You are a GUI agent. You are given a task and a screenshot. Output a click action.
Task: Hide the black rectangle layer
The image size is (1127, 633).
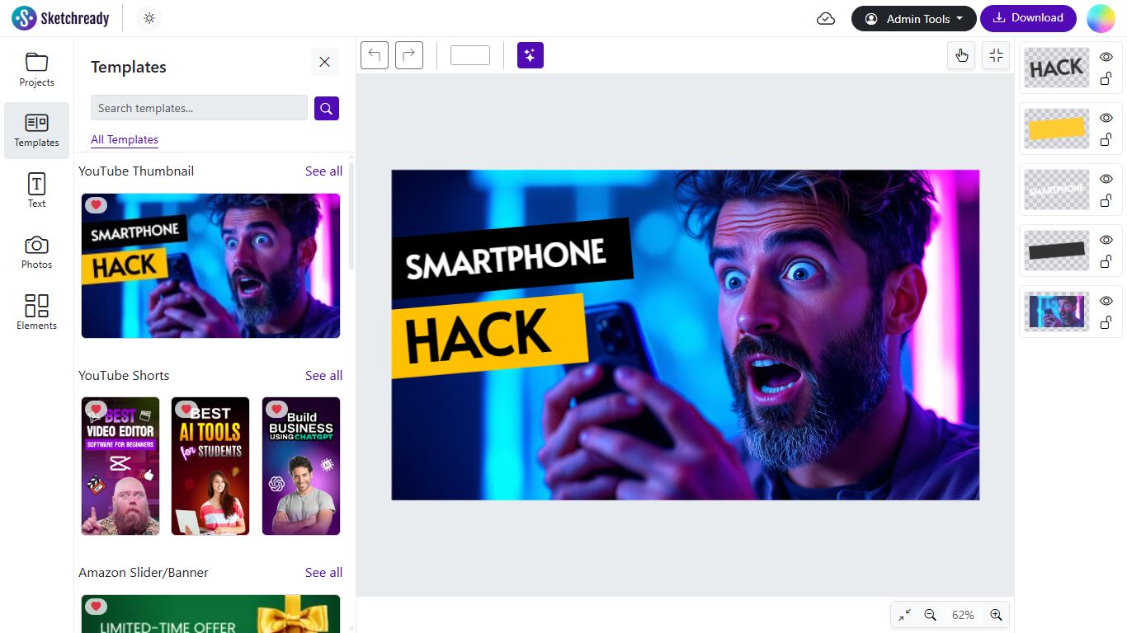tap(1106, 240)
